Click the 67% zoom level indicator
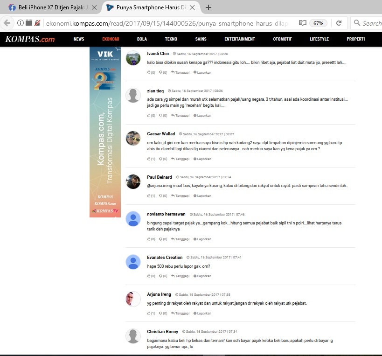 [x=319, y=23]
